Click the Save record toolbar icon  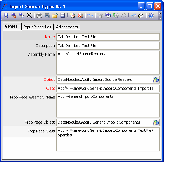(x=6, y=16)
